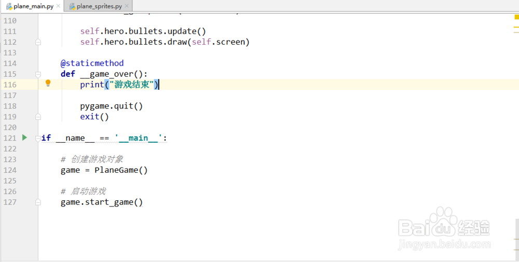
Task: Click the yellow lightbulb intention icon
Action: click(x=48, y=83)
